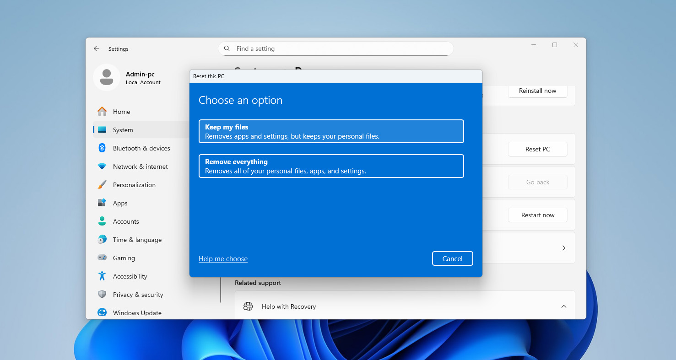This screenshot has height=360, width=676.
Task: Collapse the Help with Recovery section
Action: (x=563, y=306)
